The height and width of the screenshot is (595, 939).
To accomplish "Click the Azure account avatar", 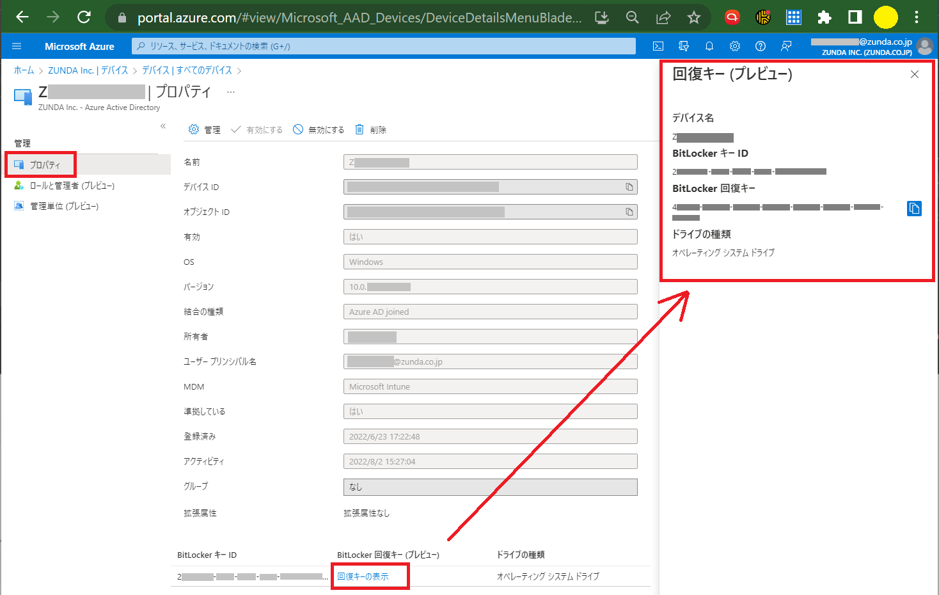I will tap(925, 46).
